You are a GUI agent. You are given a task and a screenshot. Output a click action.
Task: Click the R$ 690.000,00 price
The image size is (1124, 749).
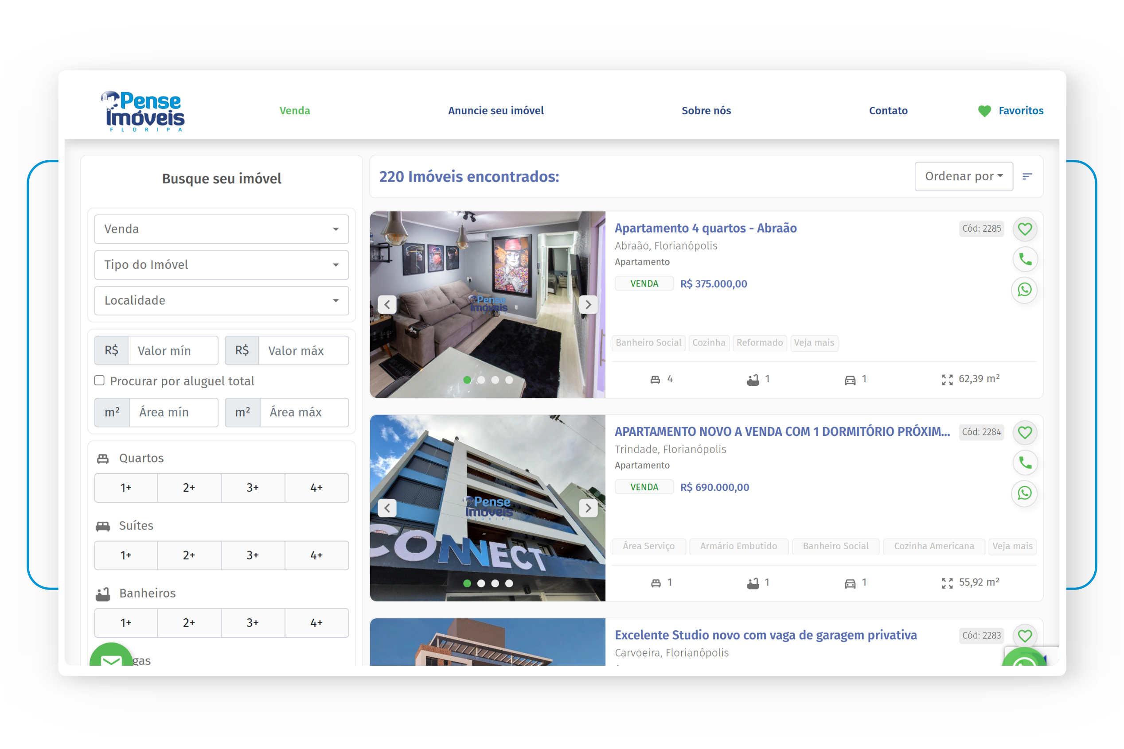pos(714,487)
